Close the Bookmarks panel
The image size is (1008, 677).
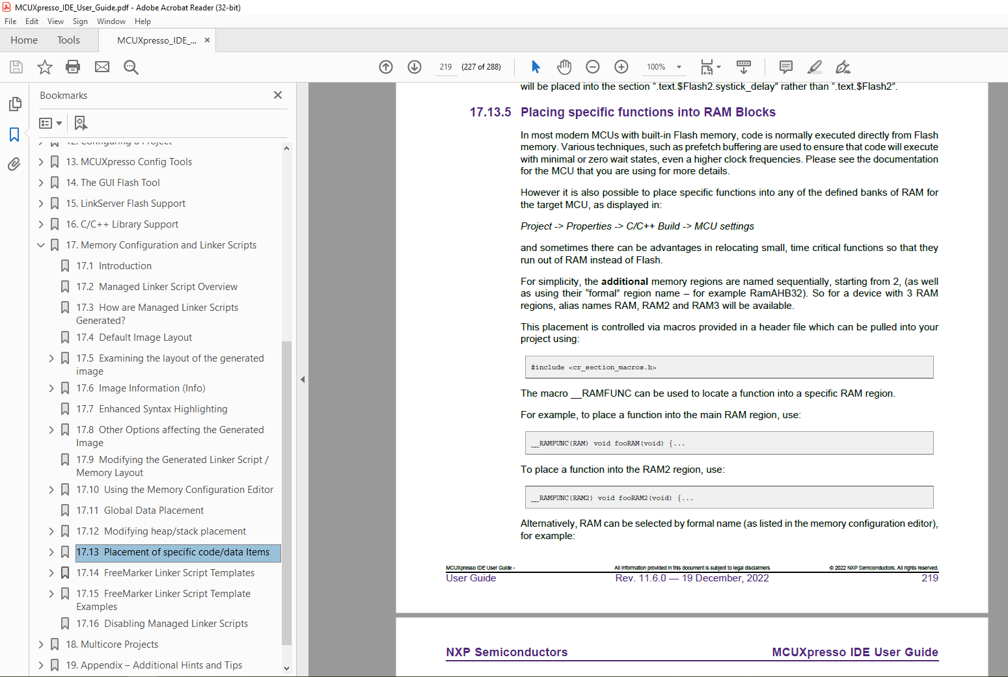[278, 95]
